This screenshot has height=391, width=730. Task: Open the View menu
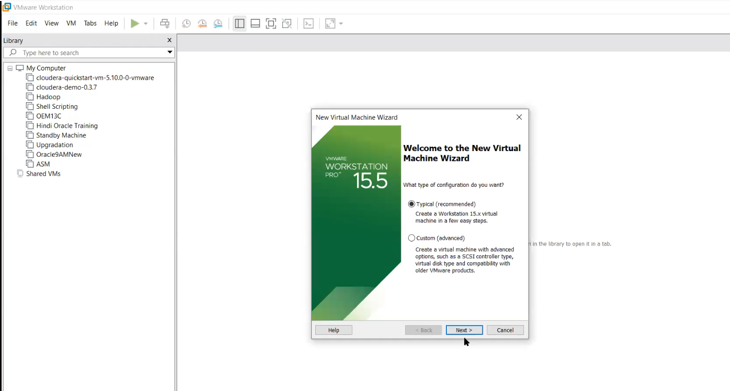[52, 23]
